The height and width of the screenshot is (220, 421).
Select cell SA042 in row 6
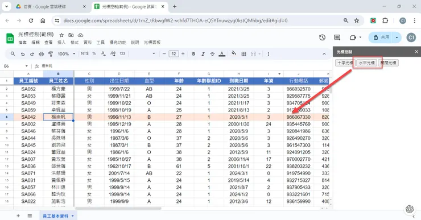(x=28, y=117)
